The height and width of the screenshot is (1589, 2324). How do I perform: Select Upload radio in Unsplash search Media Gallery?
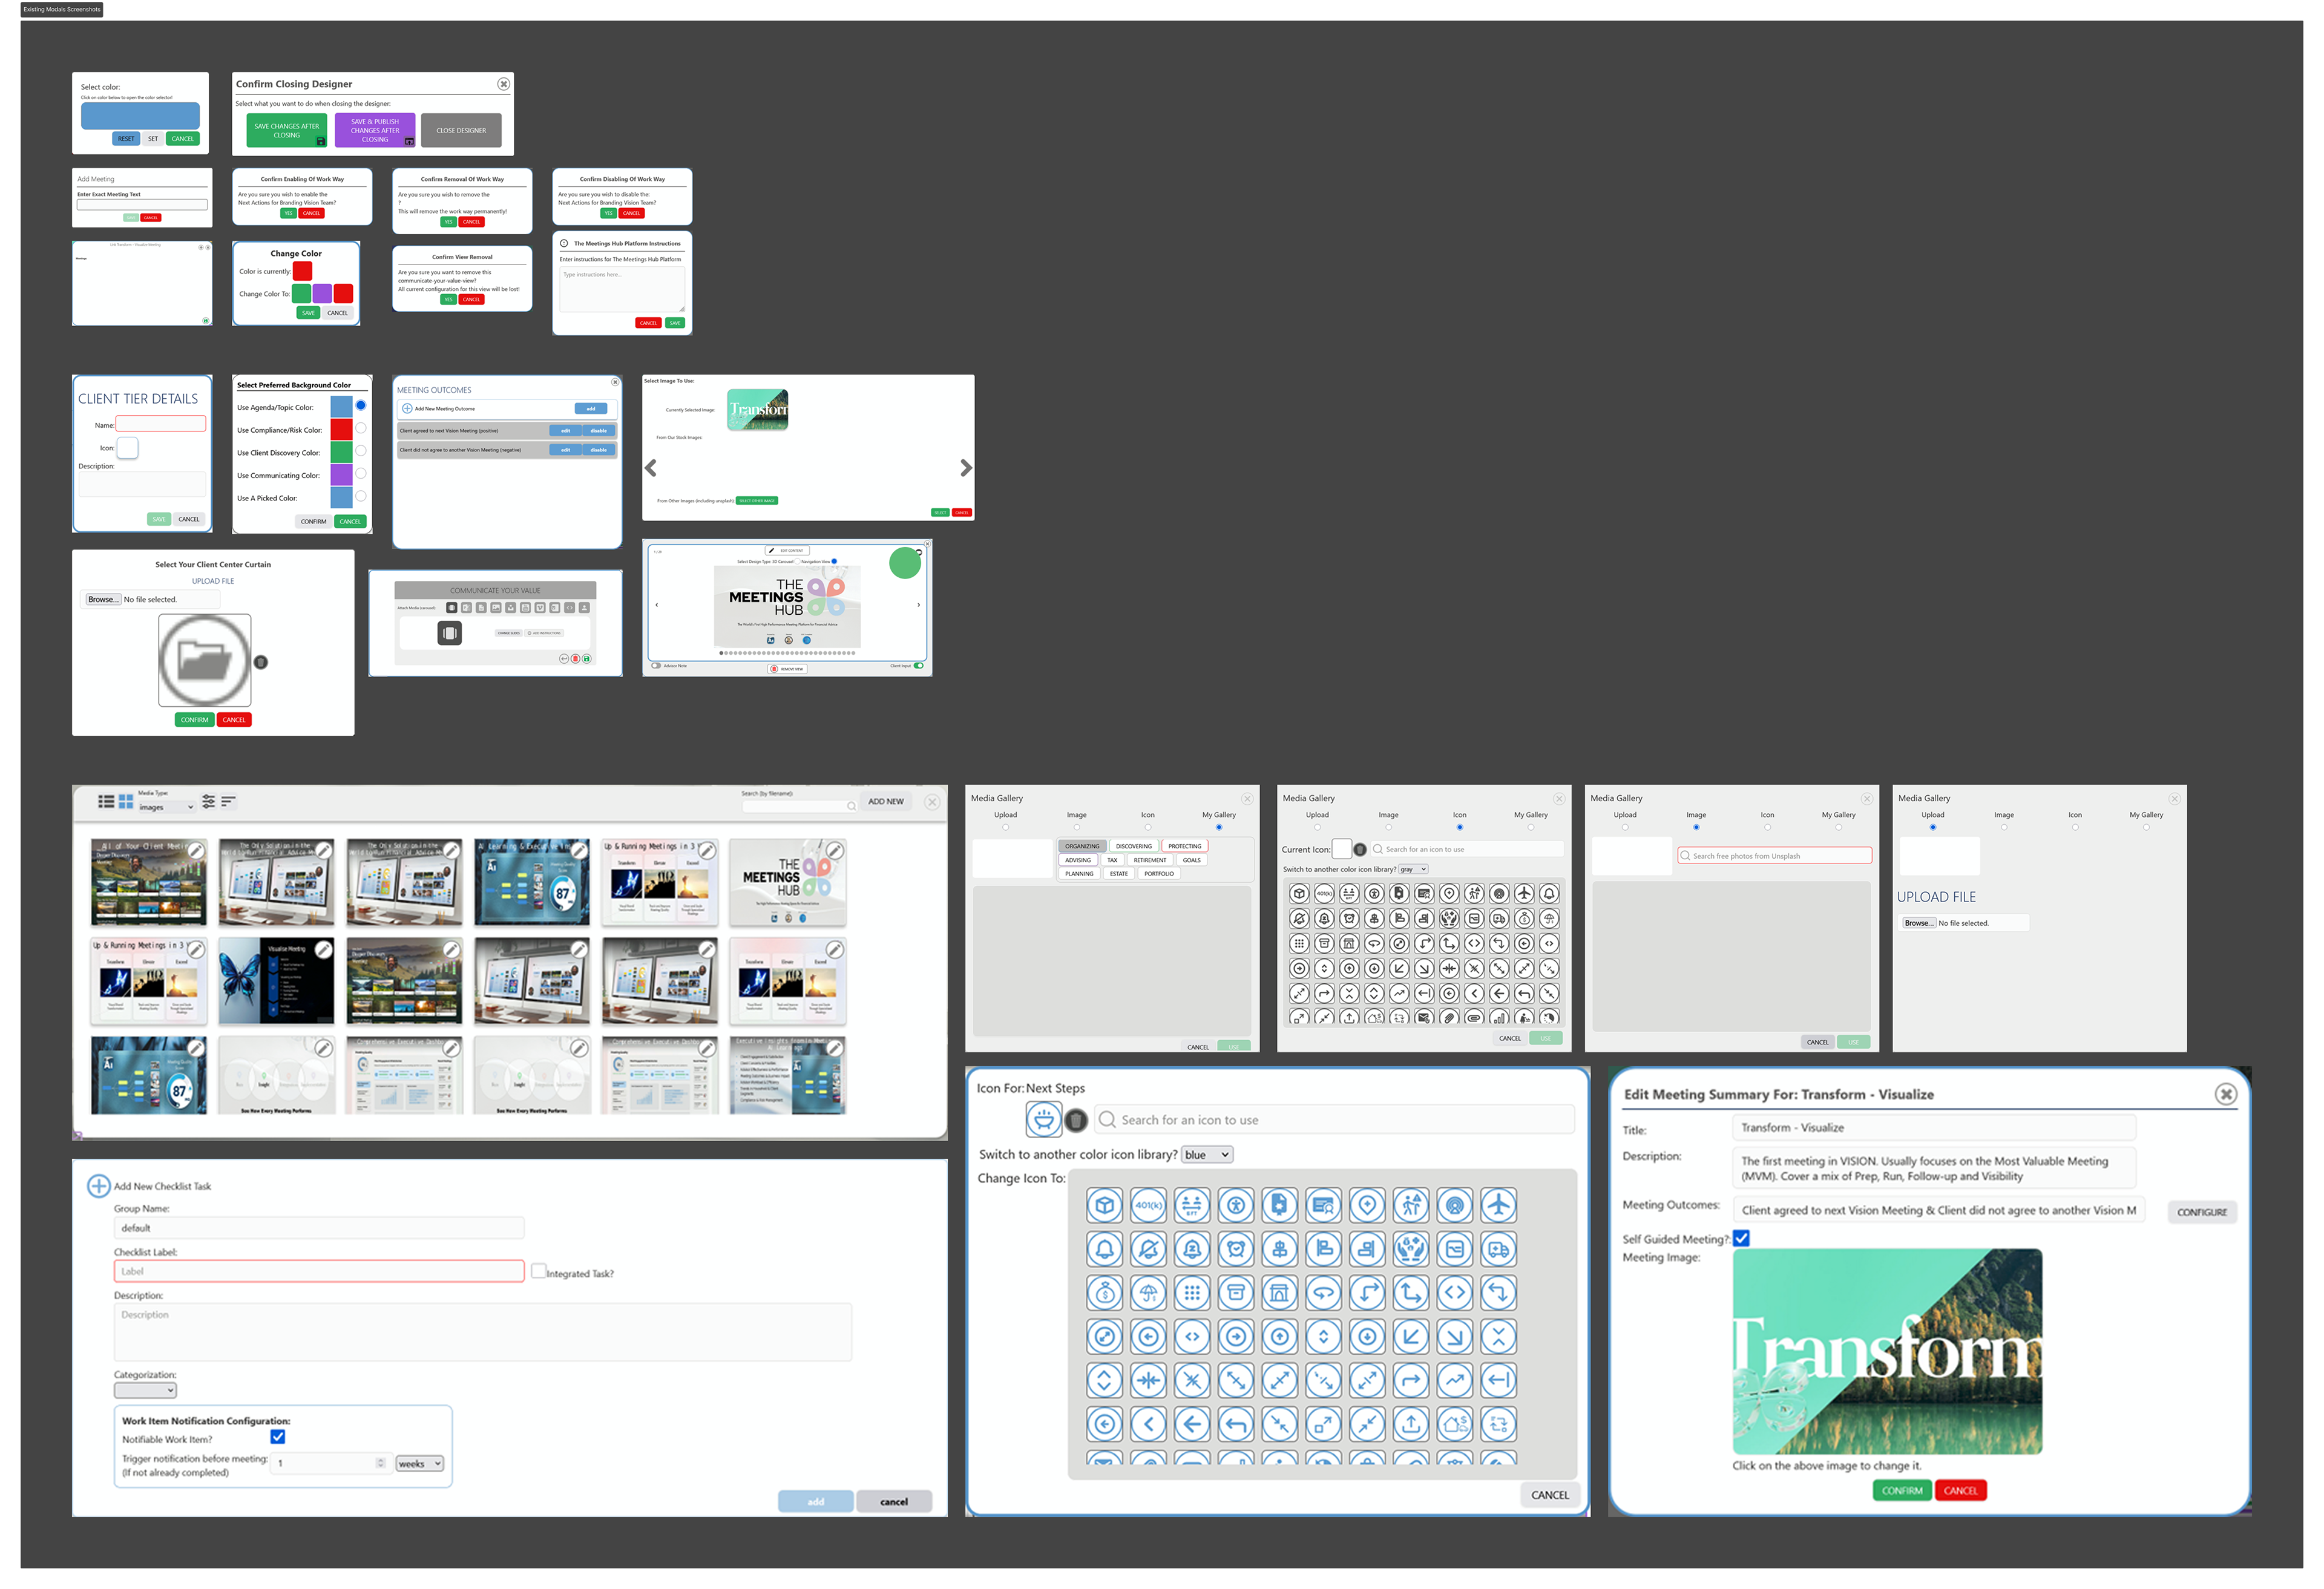1625,827
